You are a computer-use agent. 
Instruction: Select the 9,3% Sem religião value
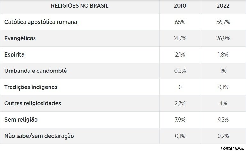click(x=223, y=120)
